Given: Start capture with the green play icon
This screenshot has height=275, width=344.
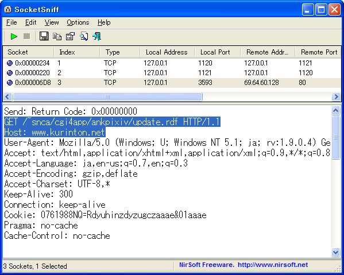Looking at the screenshot, I should coord(14,36).
